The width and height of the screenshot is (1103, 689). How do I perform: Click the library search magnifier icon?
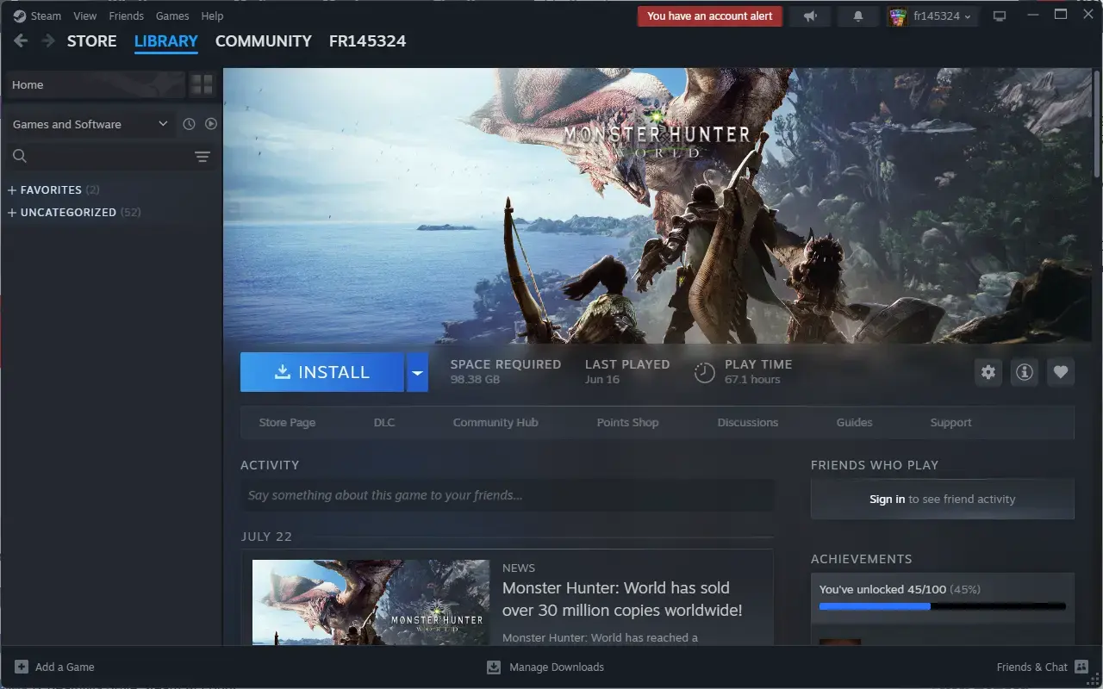tap(20, 156)
